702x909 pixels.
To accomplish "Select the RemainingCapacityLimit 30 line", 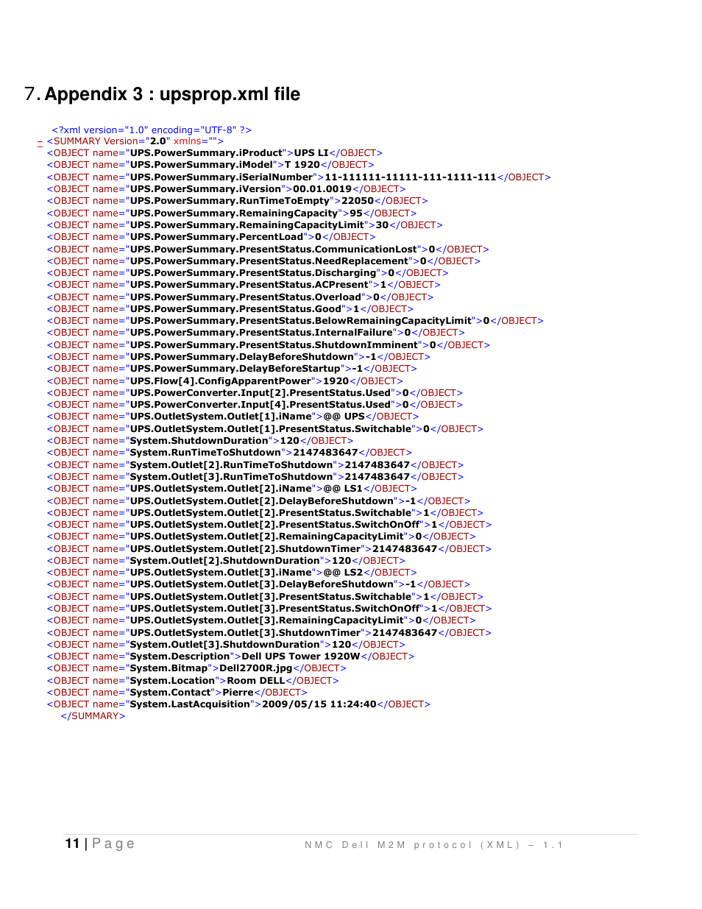I will click(x=245, y=225).
